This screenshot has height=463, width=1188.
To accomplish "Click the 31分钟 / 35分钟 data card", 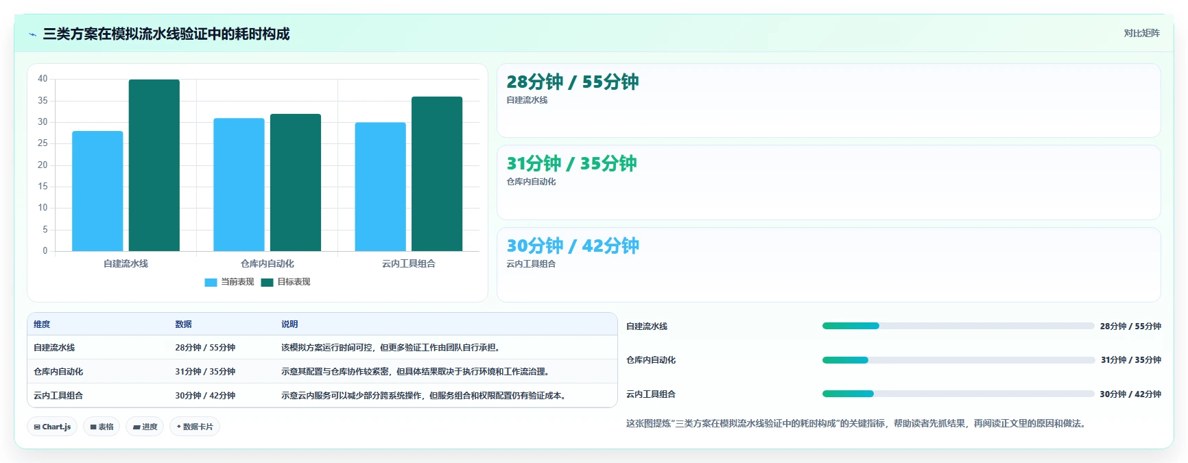I will point(829,182).
